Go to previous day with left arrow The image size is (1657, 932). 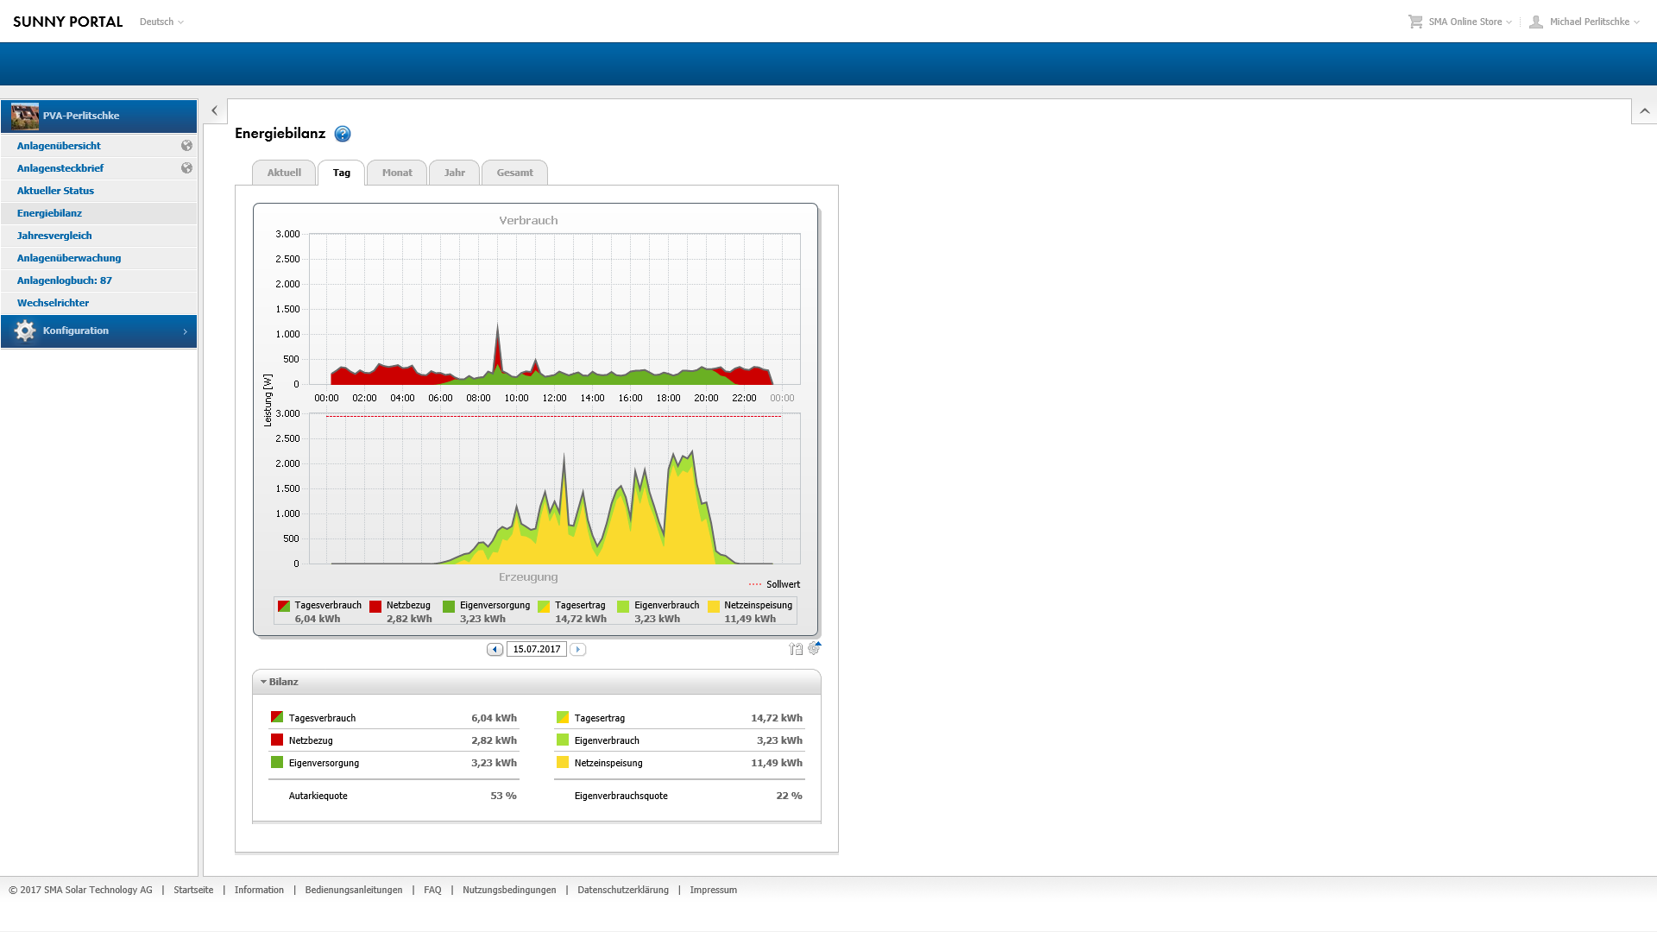click(495, 649)
